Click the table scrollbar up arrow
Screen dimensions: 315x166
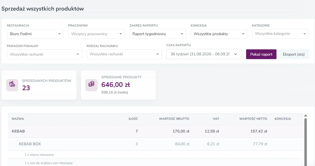pyautogui.click(x=306, y=116)
